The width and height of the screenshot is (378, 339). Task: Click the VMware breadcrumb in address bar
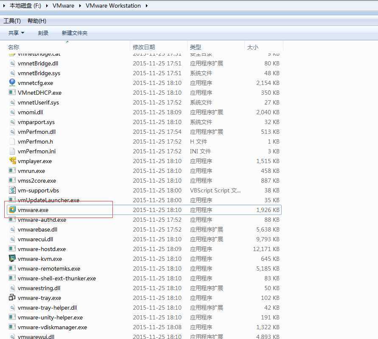[x=63, y=6]
